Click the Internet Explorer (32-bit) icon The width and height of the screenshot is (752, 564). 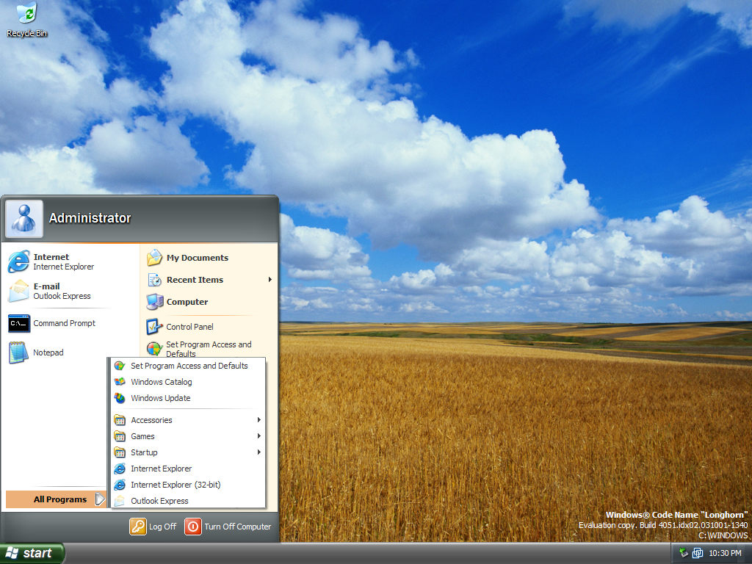(x=120, y=485)
